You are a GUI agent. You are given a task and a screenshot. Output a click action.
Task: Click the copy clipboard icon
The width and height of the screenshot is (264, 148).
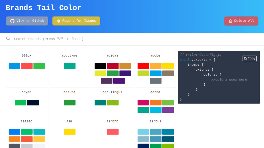245,59
